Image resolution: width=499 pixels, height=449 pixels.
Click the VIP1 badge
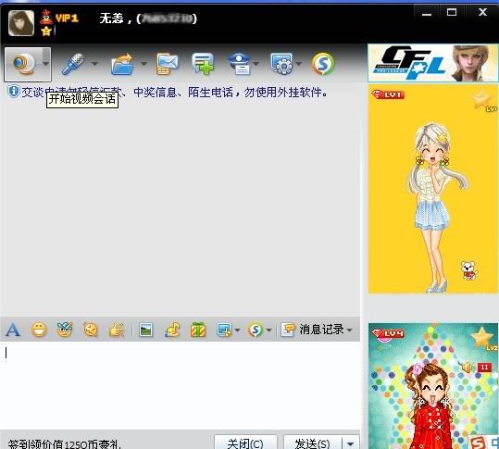pyautogui.click(x=67, y=18)
